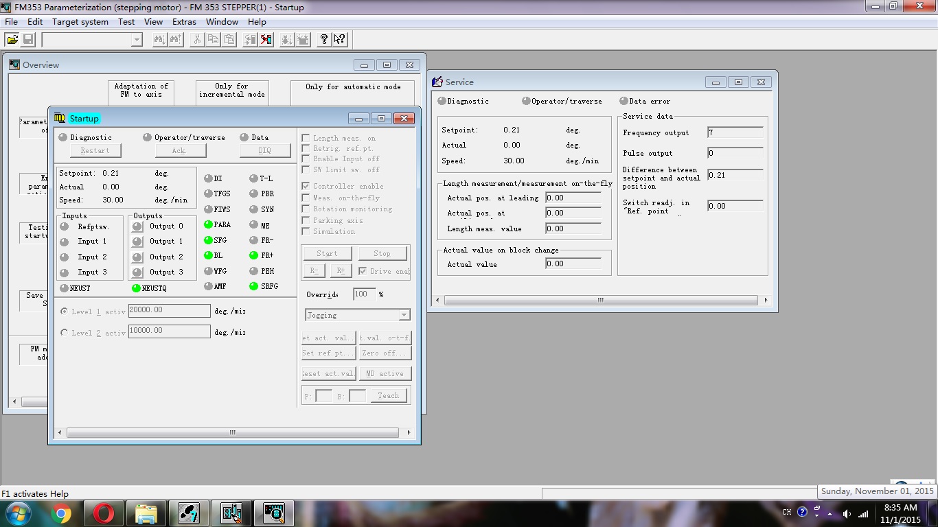938x527 pixels.
Task: Click the question mark Help icon
Action: (324, 40)
